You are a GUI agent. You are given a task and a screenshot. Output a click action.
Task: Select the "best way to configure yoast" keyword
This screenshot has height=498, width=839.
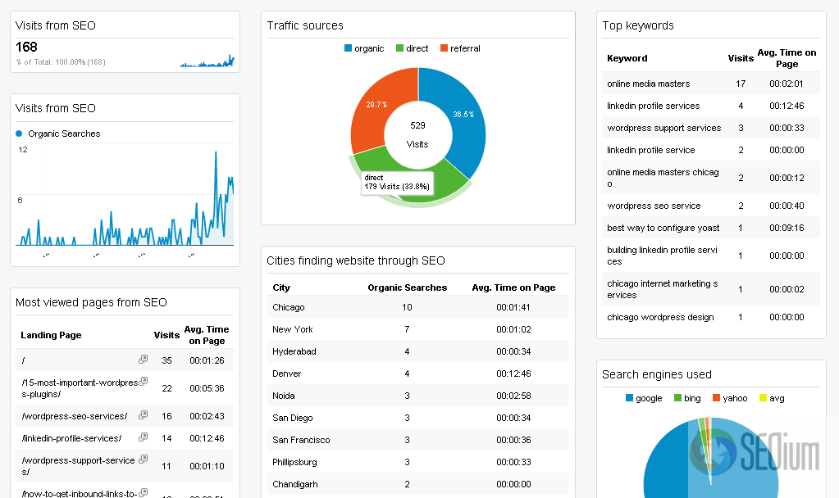pyautogui.click(x=663, y=229)
